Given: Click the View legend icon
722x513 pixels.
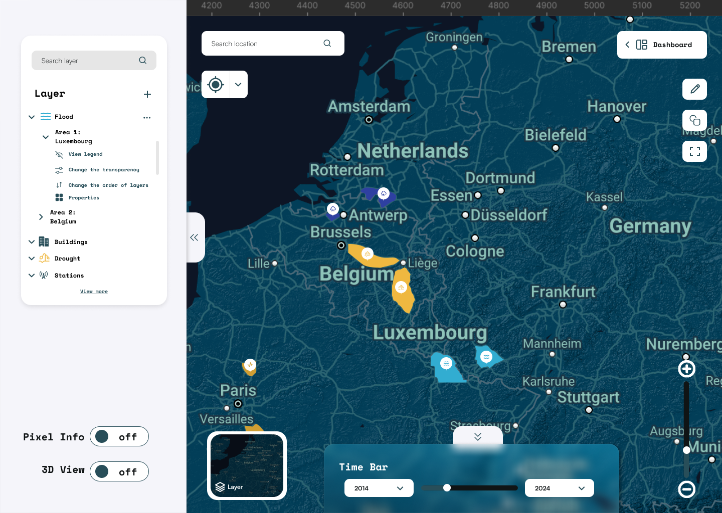Looking at the screenshot, I should (59, 154).
